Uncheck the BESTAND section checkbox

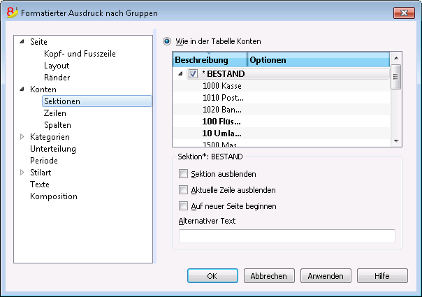pos(193,74)
